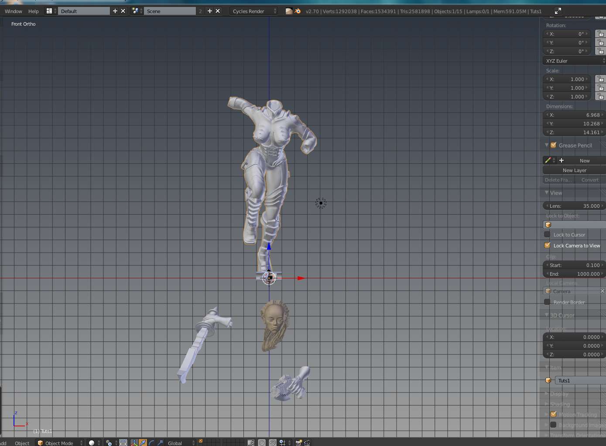Select the rotate manipulator icon
The image size is (606, 446).
pyautogui.click(x=151, y=443)
